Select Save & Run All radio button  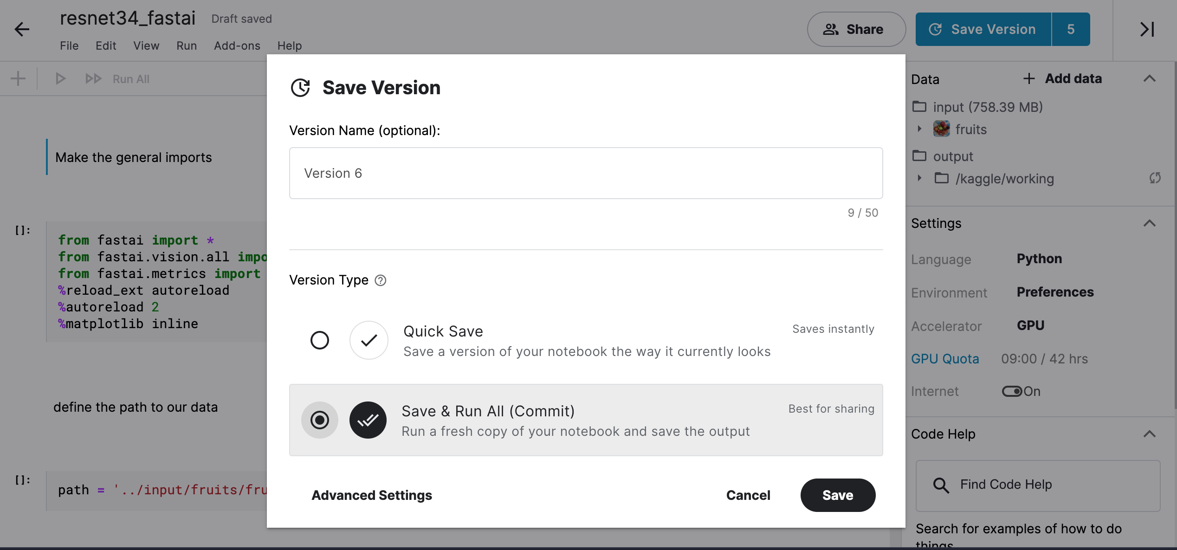(x=320, y=420)
